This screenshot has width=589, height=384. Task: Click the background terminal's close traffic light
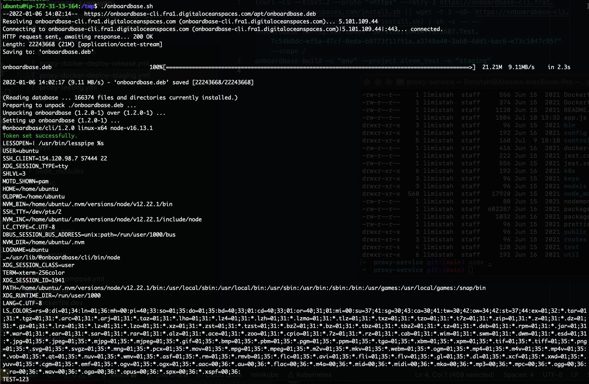click(367, 82)
